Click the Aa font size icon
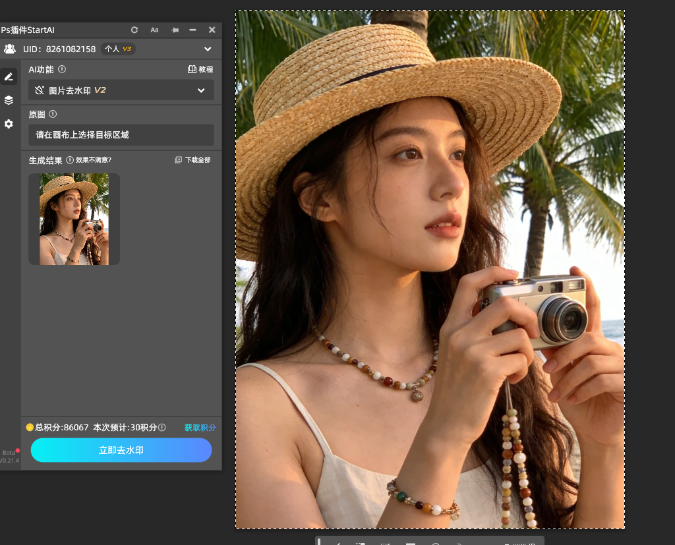 (154, 30)
